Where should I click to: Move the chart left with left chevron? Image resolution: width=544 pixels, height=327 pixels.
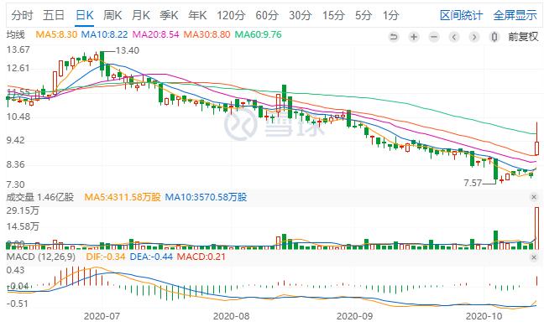pyautogui.click(x=454, y=37)
